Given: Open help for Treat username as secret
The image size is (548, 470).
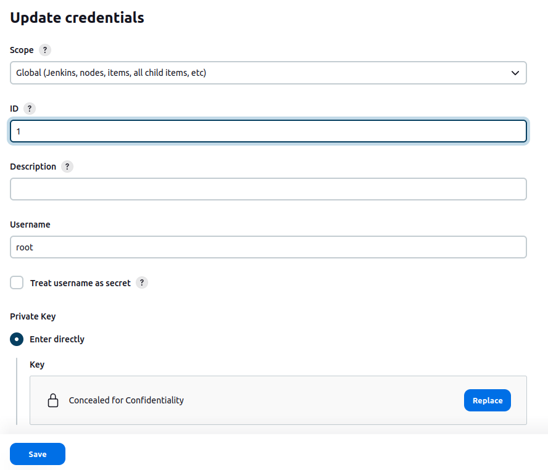Looking at the screenshot, I should click(x=142, y=283).
